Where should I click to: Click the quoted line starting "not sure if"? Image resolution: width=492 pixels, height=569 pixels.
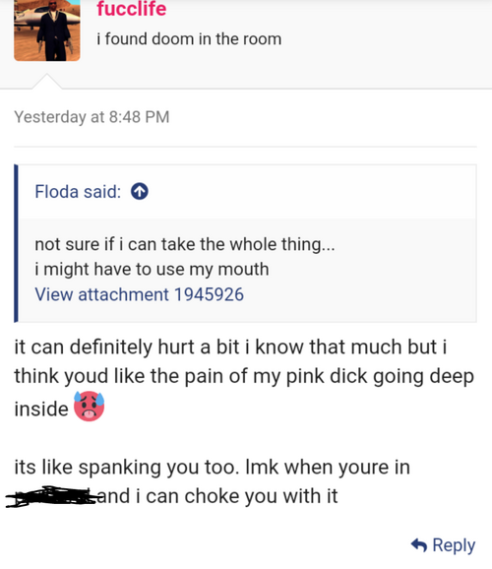[185, 244]
